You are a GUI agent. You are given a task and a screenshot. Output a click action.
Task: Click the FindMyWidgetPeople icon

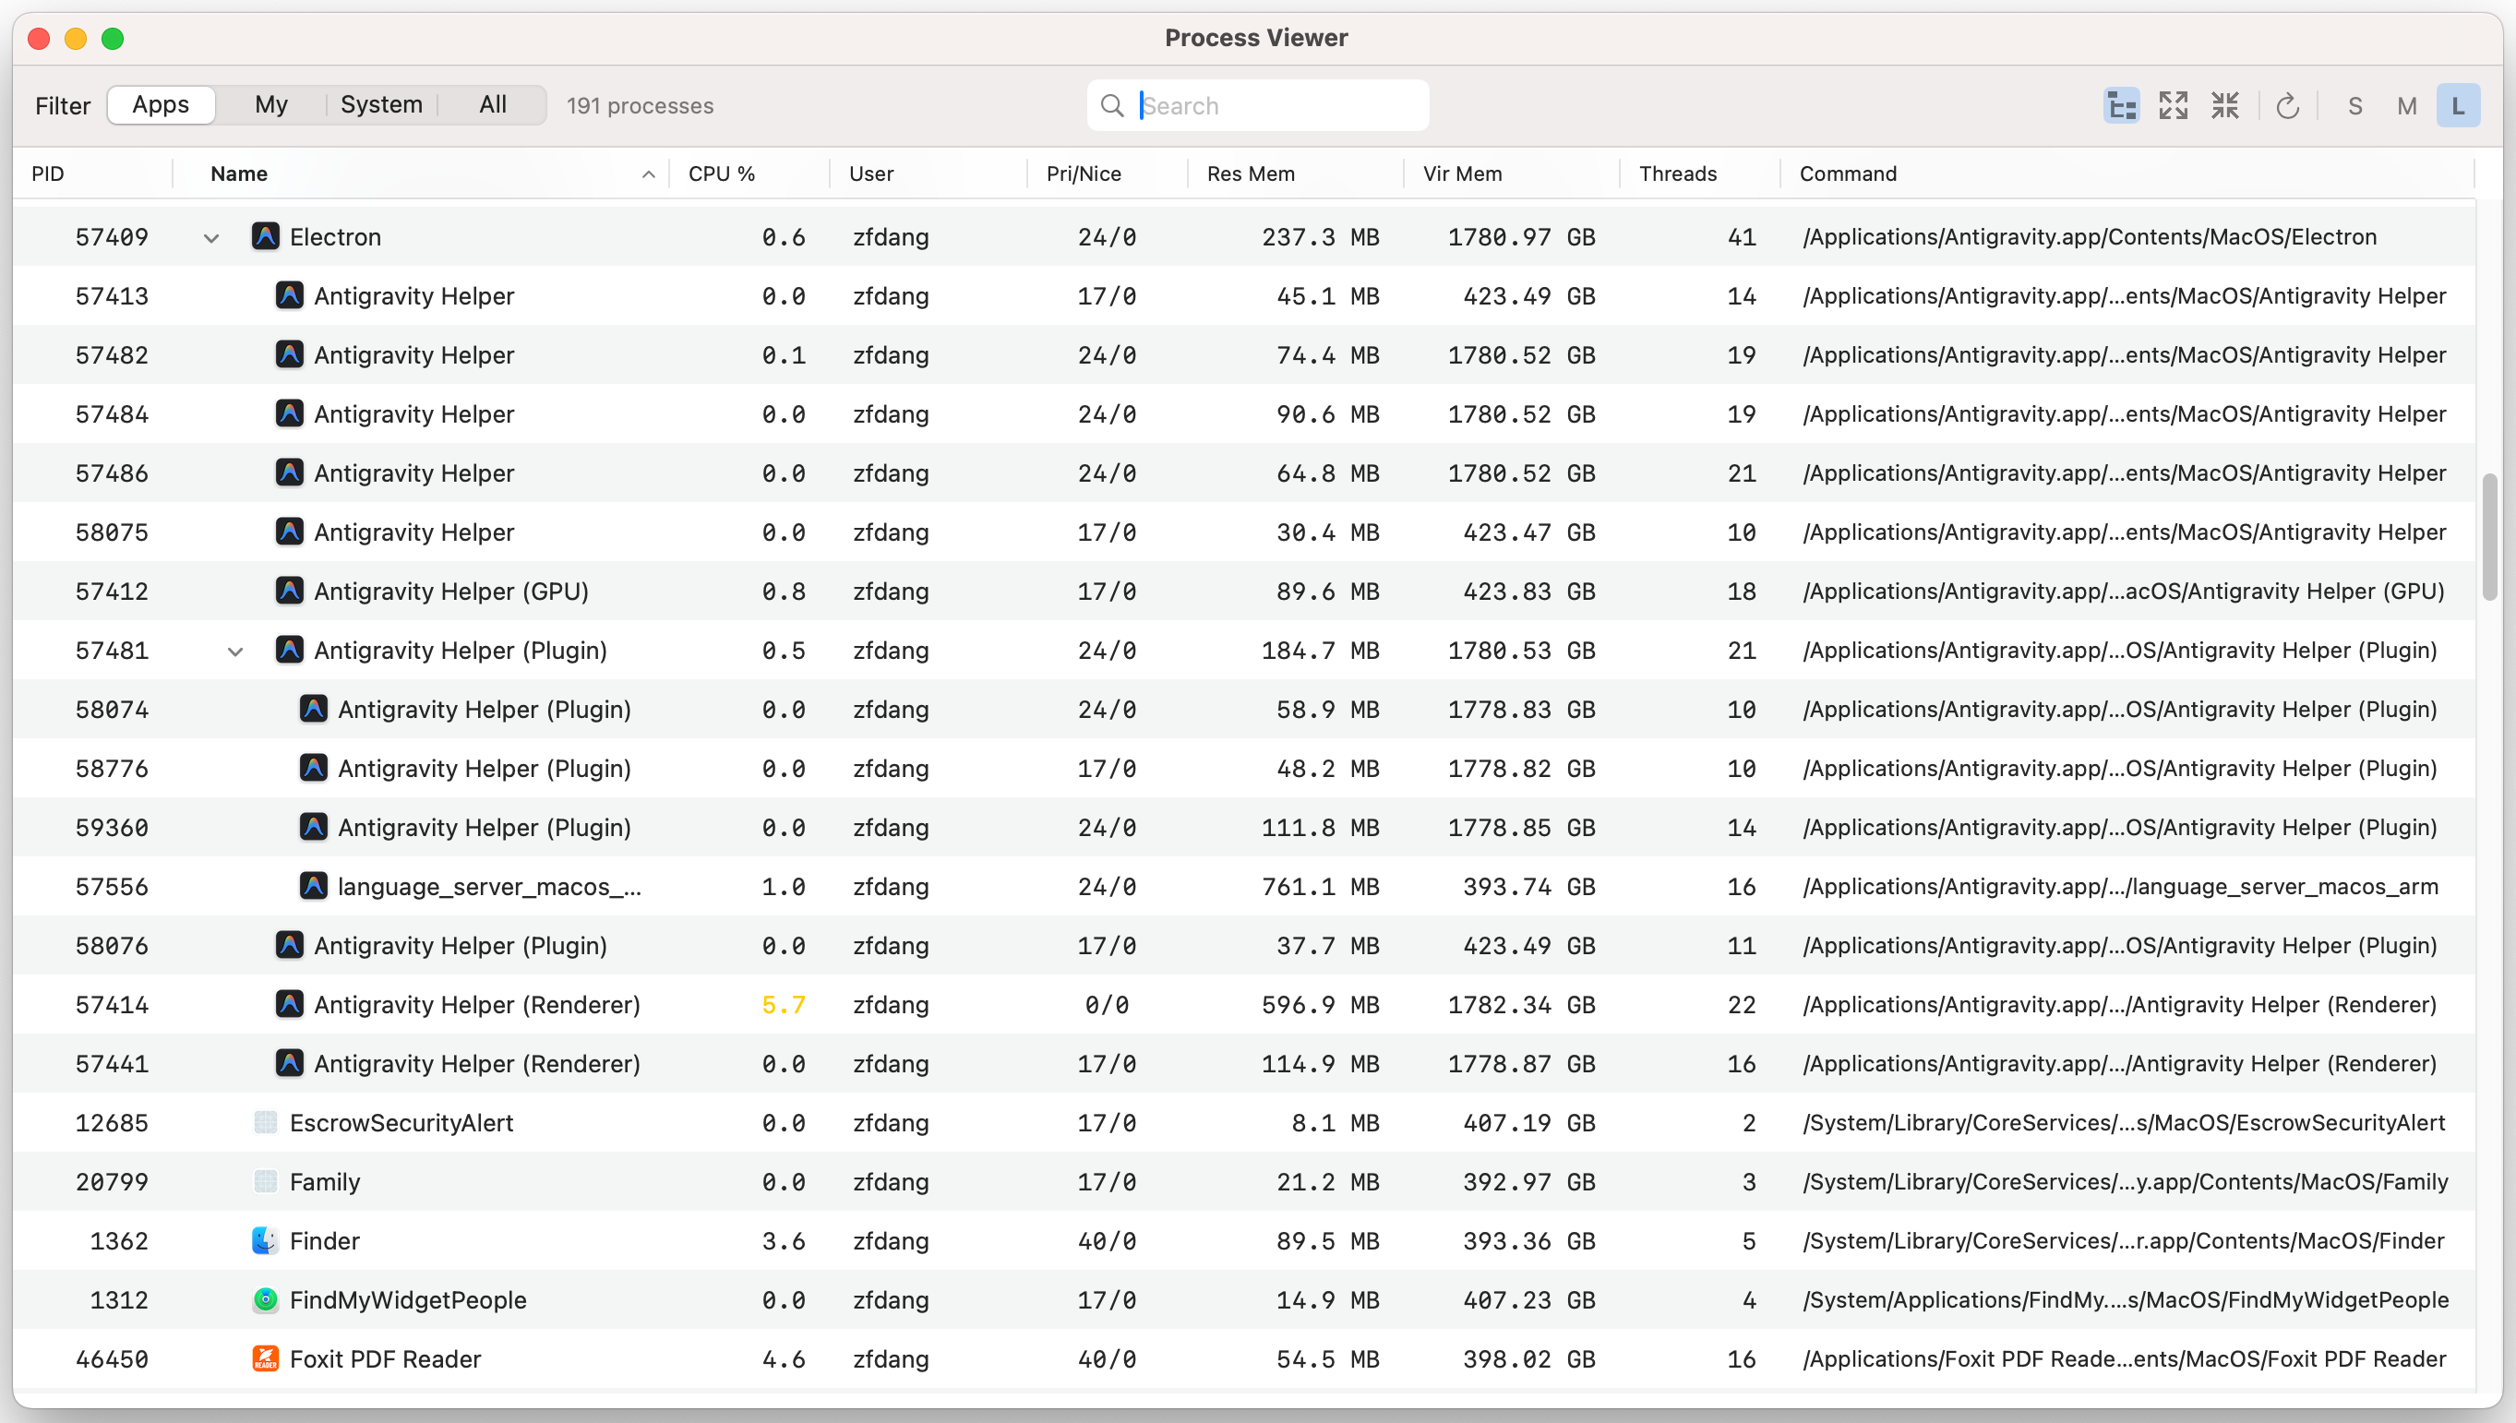265,1300
